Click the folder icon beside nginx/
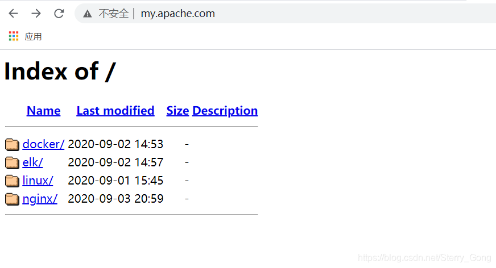This screenshot has height=268, width=496. pyautogui.click(x=13, y=199)
